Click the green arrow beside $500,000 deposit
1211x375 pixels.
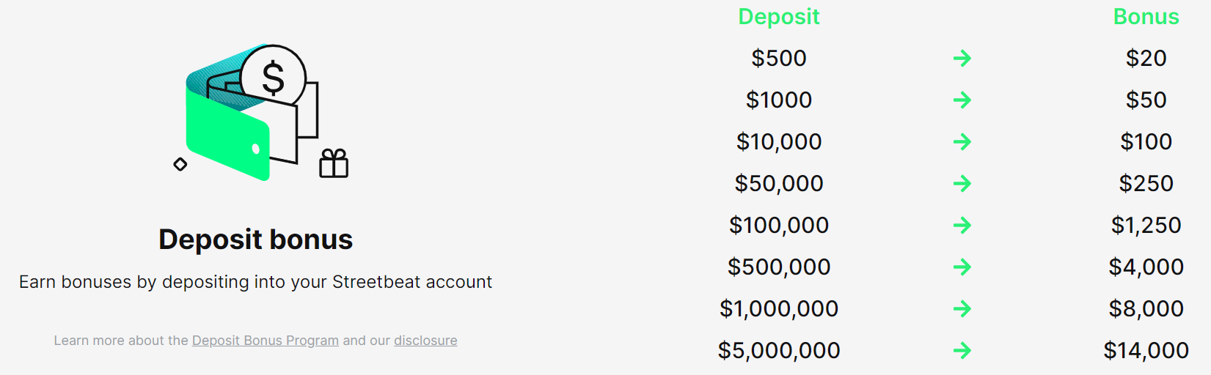click(x=962, y=267)
